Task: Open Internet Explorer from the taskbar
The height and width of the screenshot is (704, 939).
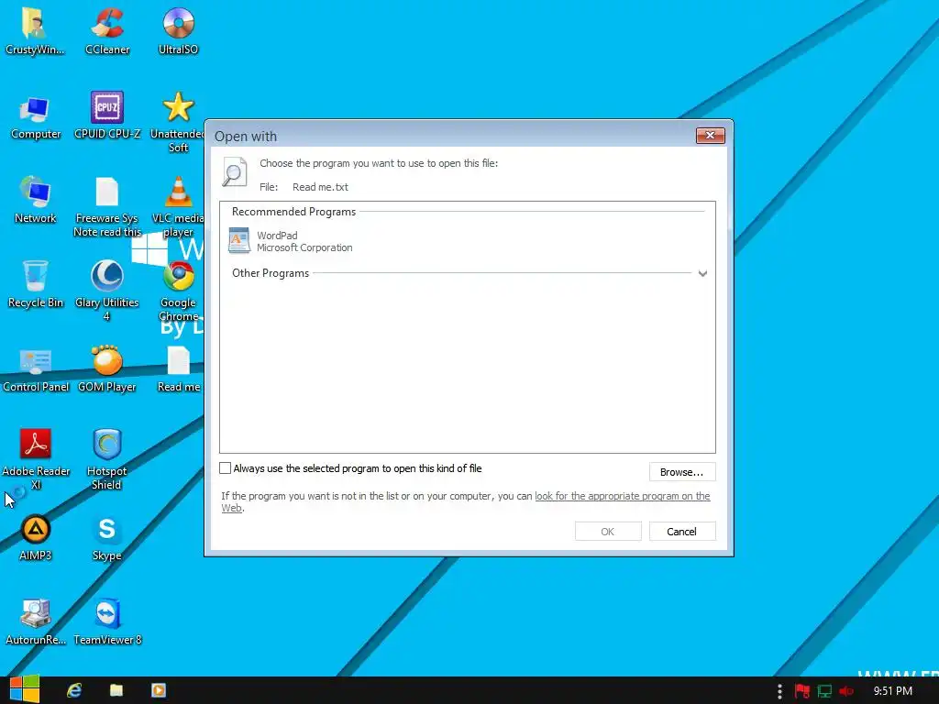Action: click(x=74, y=690)
